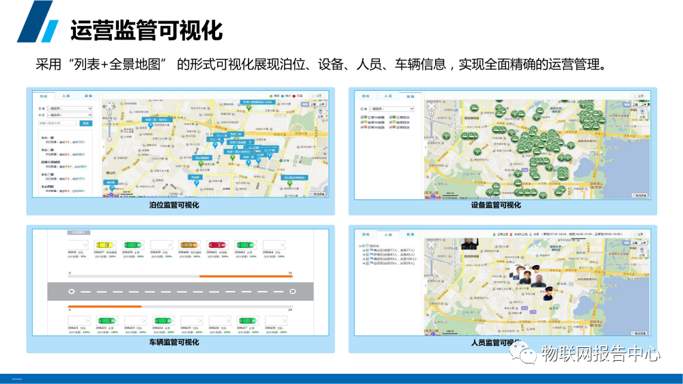683x384 pixels.
Task: Collapse the side panel arrow on parking map
Action: (x=103, y=147)
